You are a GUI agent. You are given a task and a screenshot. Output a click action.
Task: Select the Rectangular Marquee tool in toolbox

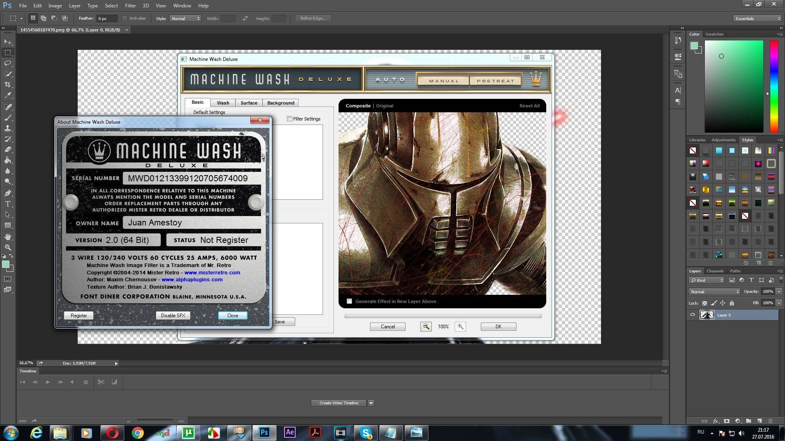(8, 53)
